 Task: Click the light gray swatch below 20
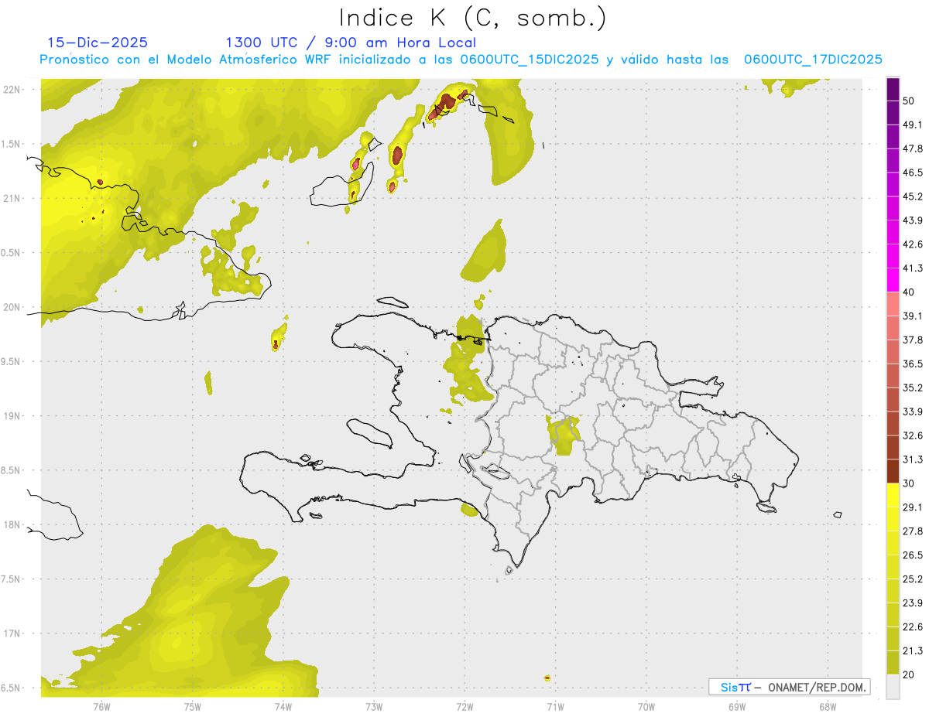point(893,687)
